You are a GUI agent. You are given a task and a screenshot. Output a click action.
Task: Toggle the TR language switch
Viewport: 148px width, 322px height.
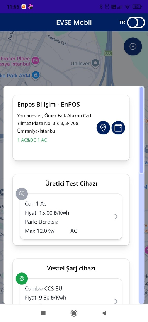[x=136, y=22]
